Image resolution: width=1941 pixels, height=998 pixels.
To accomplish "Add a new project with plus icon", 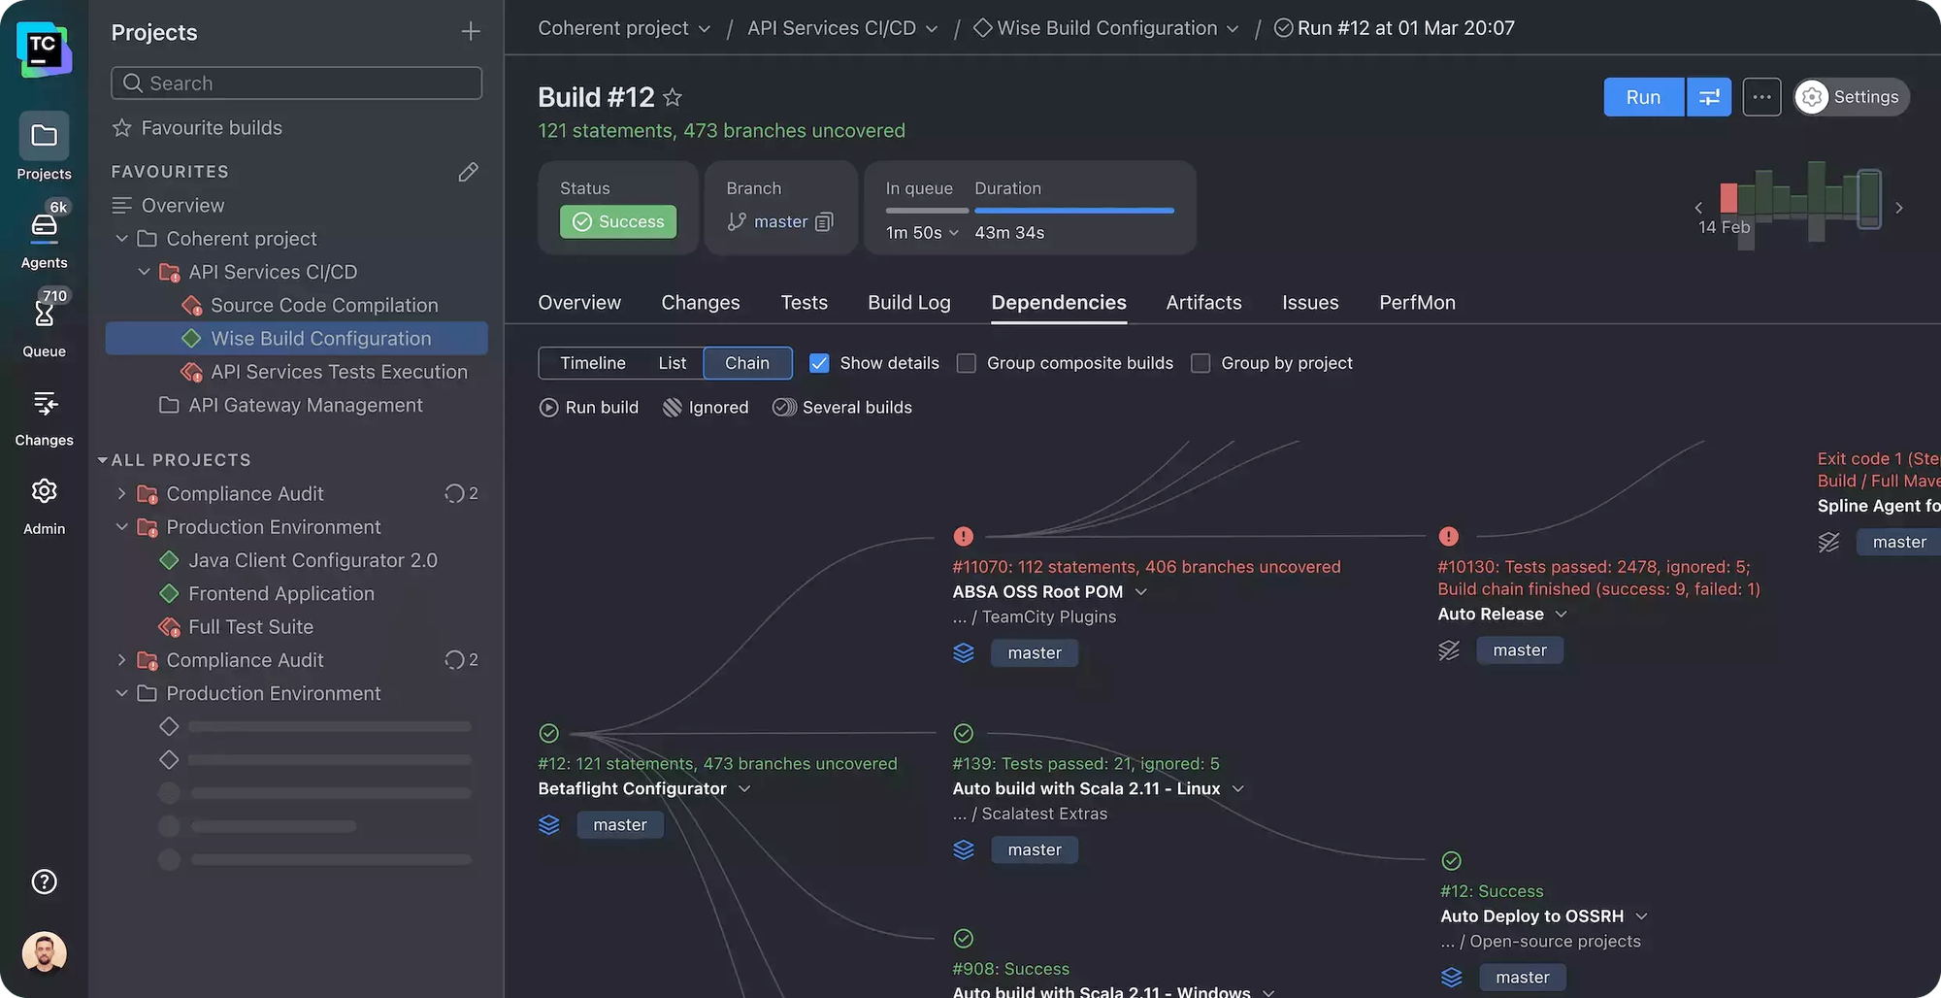I will coord(471,32).
